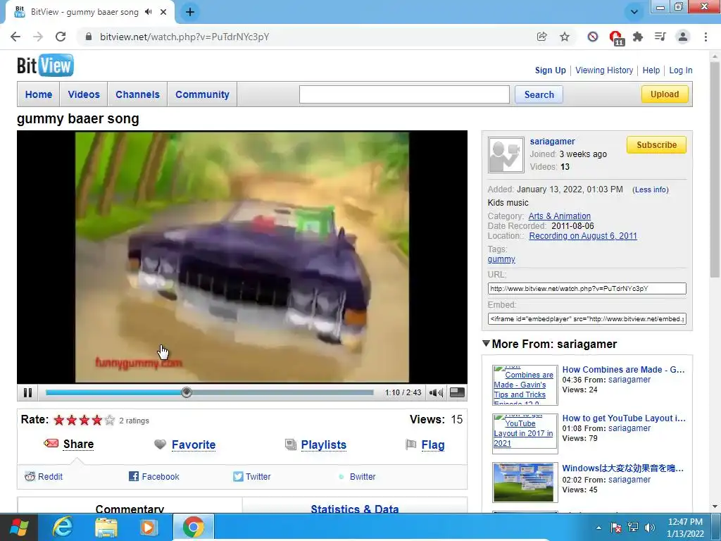Click the first rating star
The height and width of the screenshot is (541, 721).
pyautogui.click(x=59, y=420)
